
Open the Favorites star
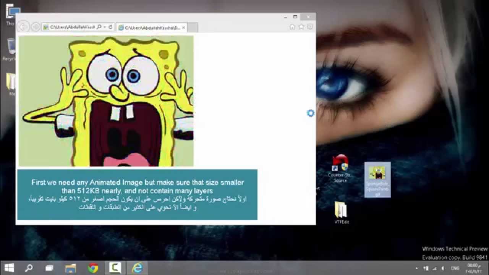301,27
